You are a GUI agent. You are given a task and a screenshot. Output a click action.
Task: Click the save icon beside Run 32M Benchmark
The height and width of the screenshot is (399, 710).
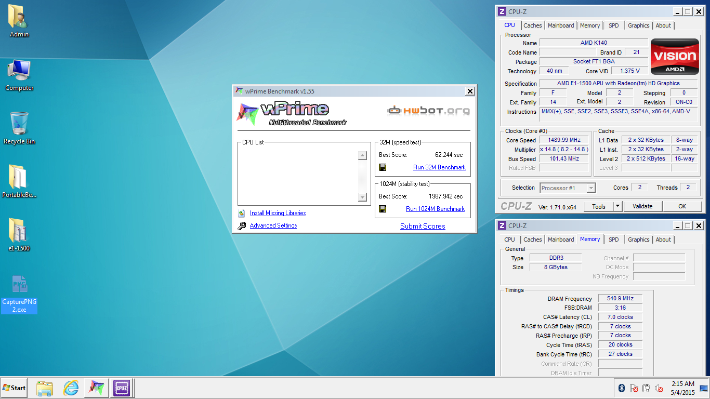[383, 167]
